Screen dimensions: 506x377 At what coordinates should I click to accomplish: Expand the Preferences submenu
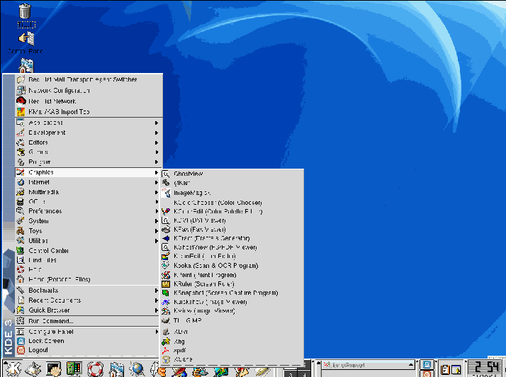click(x=87, y=211)
